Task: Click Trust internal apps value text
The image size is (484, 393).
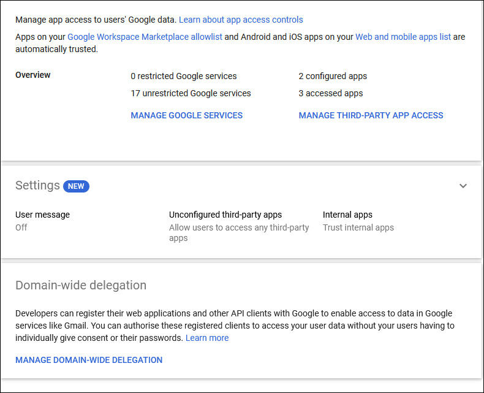Action: coord(358,227)
